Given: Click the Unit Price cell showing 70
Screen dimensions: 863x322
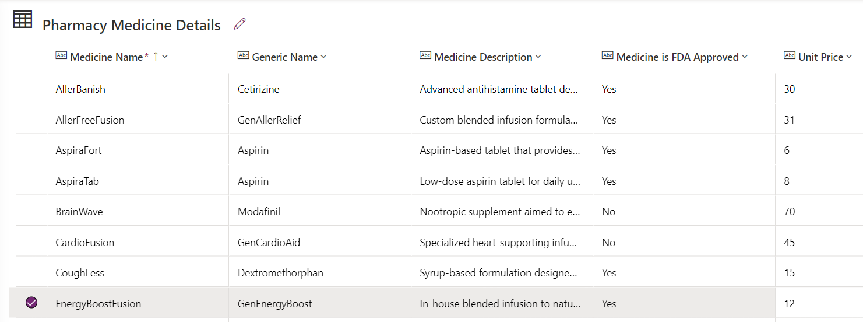Looking at the screenshot, I should [x=790, y=212].
